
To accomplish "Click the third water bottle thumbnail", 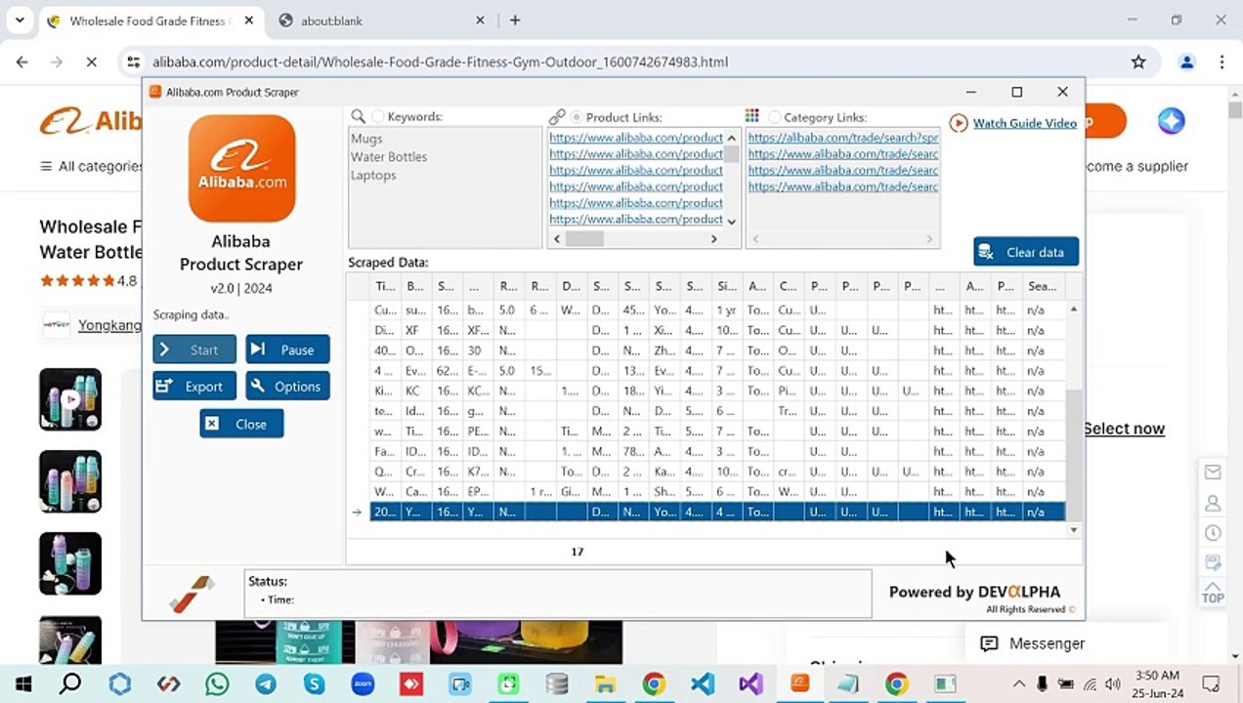I will [x=70, y=563].
